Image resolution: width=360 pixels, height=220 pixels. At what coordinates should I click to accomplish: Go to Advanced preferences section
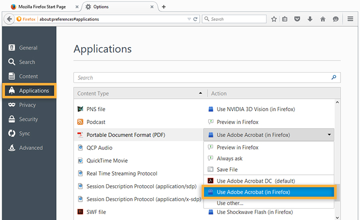[x=31, y=147]
